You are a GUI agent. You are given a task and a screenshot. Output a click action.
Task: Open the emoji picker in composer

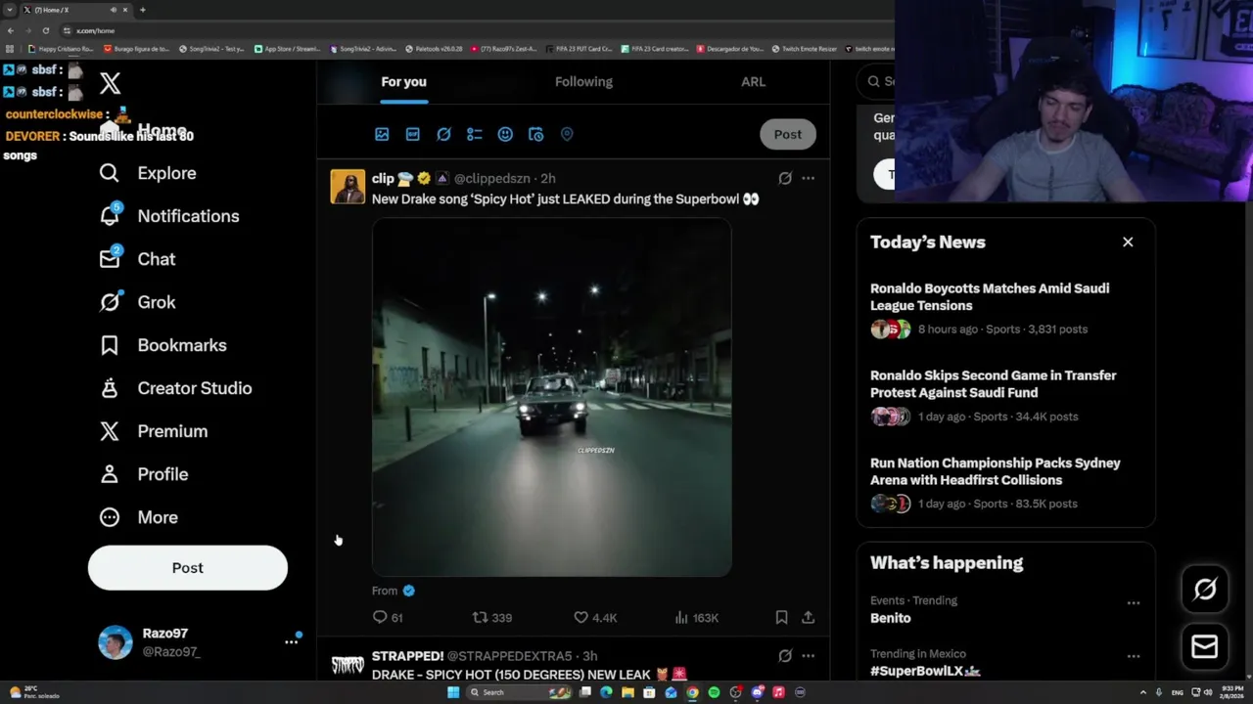(505, 134)
